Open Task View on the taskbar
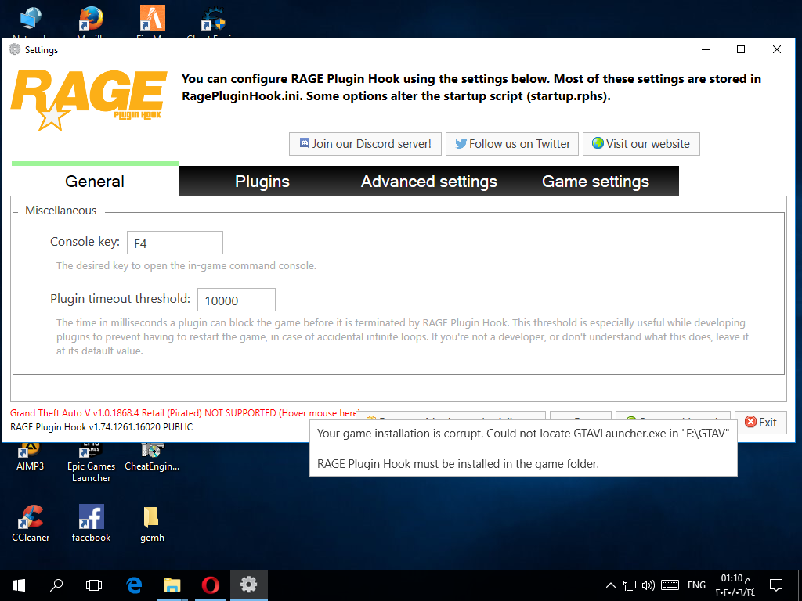802x601 pixels. pyautogui.click(x=94, y=585)
